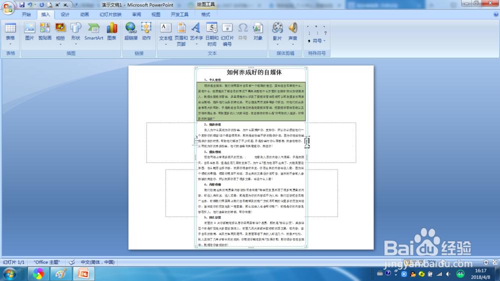Switch to the 插入 ribbon tab

pyautogui.click(x=45, y=14)
